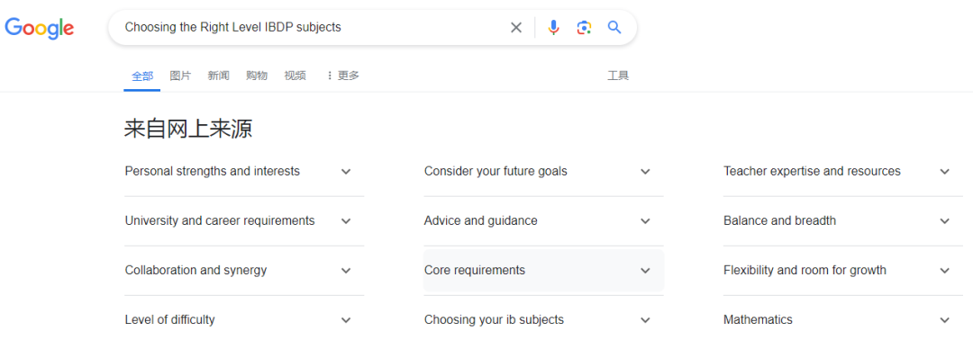
Task: Expand Teacher expertise and resources chevron
Action: click(944, 172)
